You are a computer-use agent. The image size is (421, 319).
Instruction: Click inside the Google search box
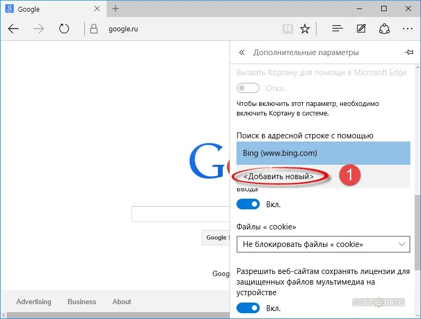[x=181, y=214]
